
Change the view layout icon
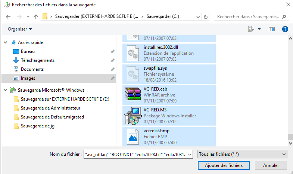point(251,29)
